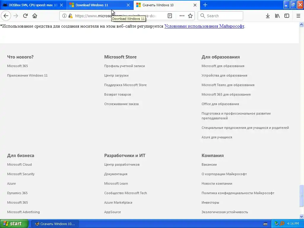This screenshot has width=304, height=228.
Task: Click the vertical scrollbar thumb
Action: 302,196
